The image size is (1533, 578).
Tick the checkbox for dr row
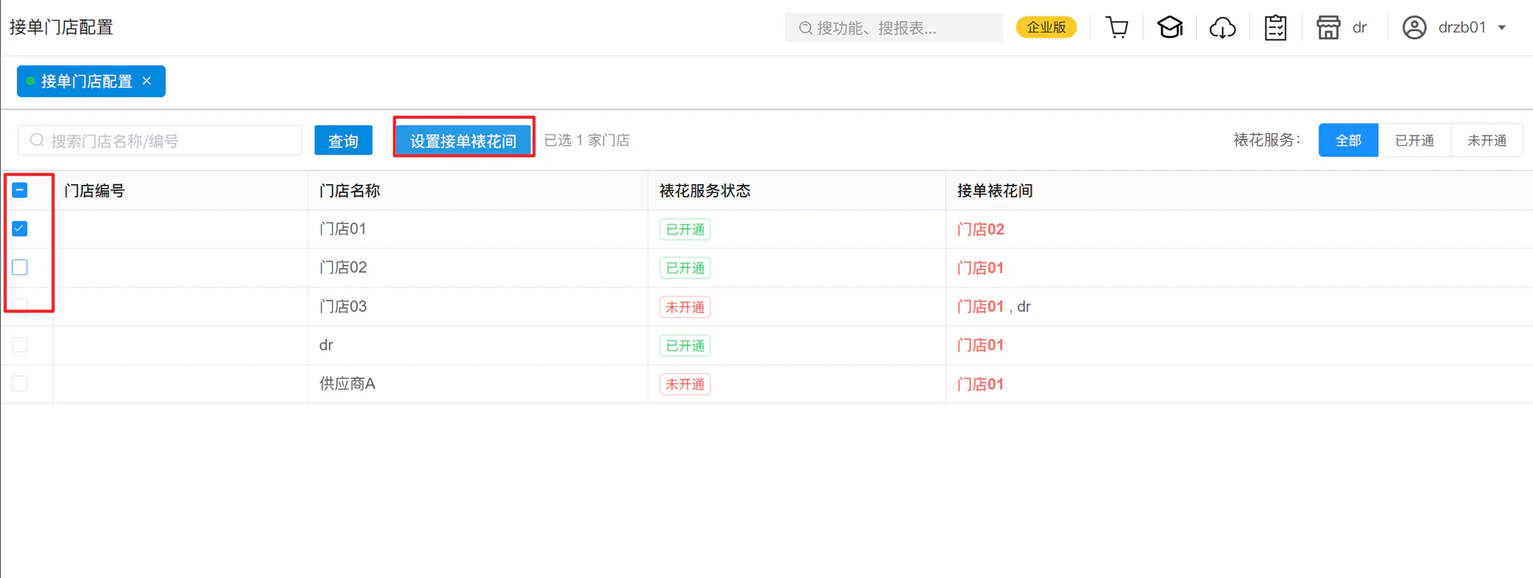20,345
